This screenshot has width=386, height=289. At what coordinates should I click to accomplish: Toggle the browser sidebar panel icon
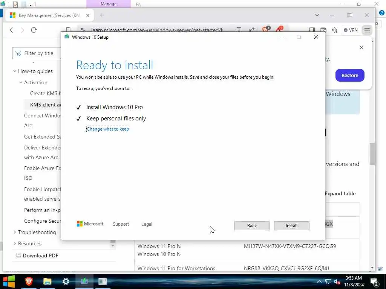pyautogui.click(x=312, y=30)
